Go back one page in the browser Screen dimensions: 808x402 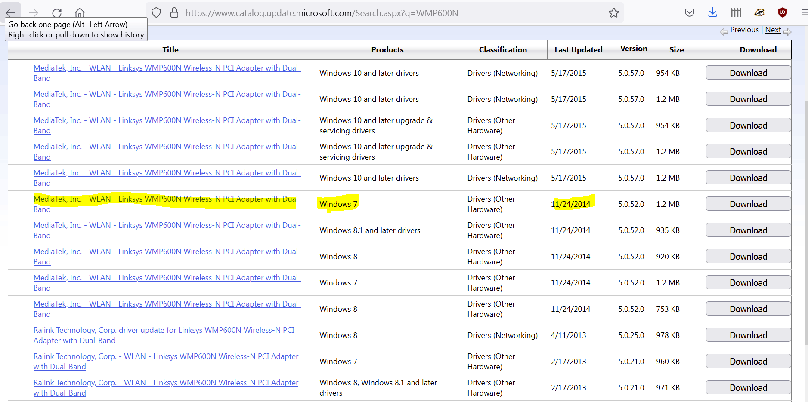10,13
